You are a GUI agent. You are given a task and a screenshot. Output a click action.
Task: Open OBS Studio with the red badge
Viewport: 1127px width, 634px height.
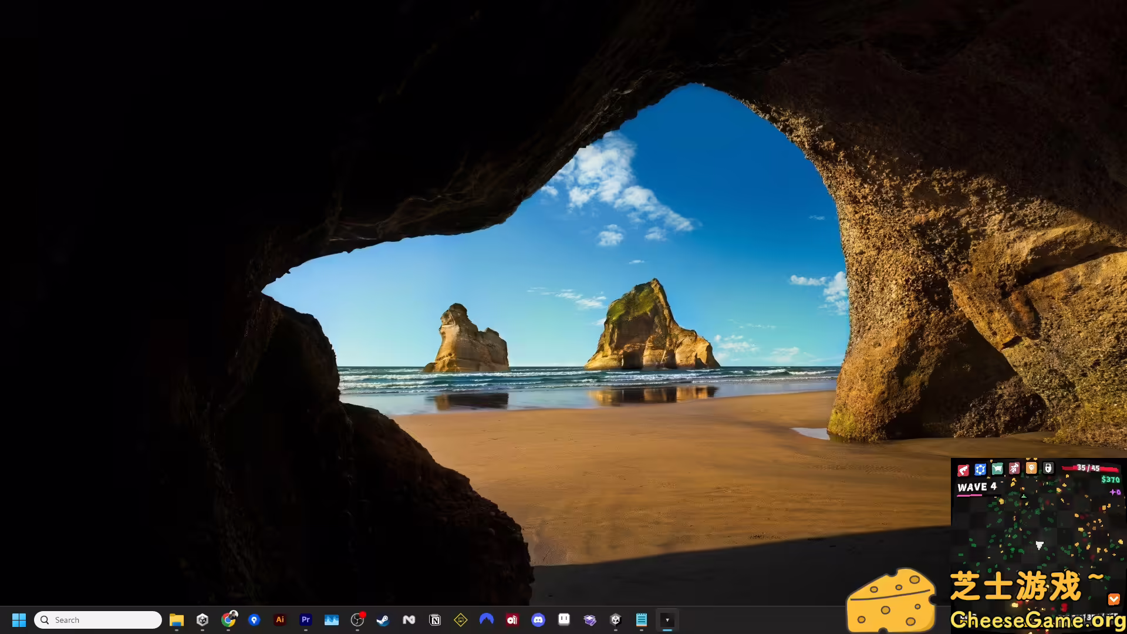357,620
